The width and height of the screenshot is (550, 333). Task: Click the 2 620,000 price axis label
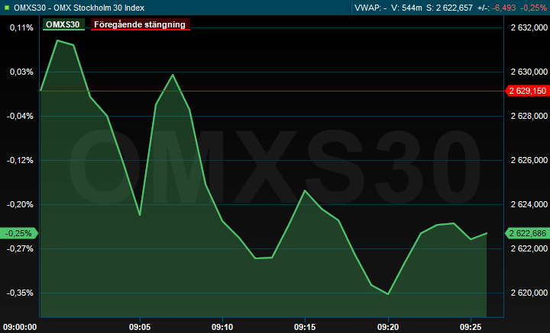click(529, 293)
